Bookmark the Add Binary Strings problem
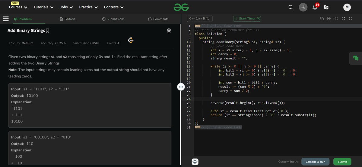This screenshot has width=362, height=167. (x=48, y=31)
